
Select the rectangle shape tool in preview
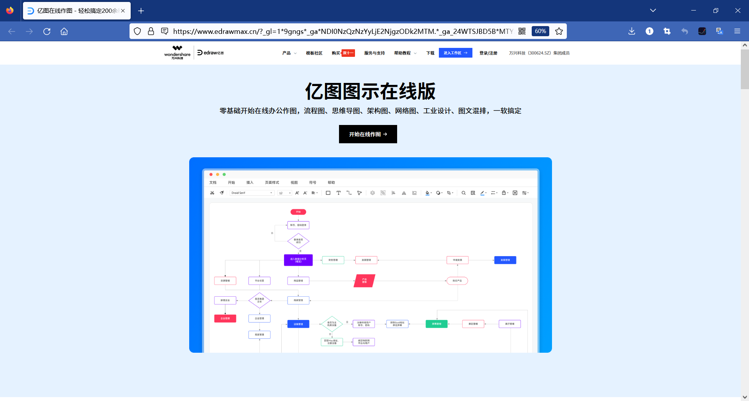coord(328,193)
